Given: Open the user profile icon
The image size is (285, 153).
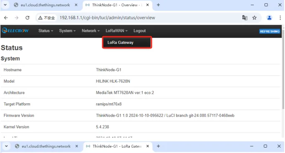Looking at the screenshot, I should click(x=270, y=18).
